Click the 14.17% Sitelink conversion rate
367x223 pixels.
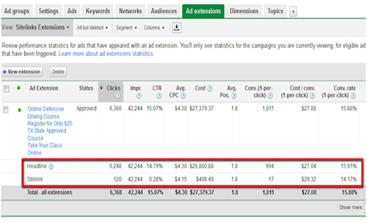349,179
